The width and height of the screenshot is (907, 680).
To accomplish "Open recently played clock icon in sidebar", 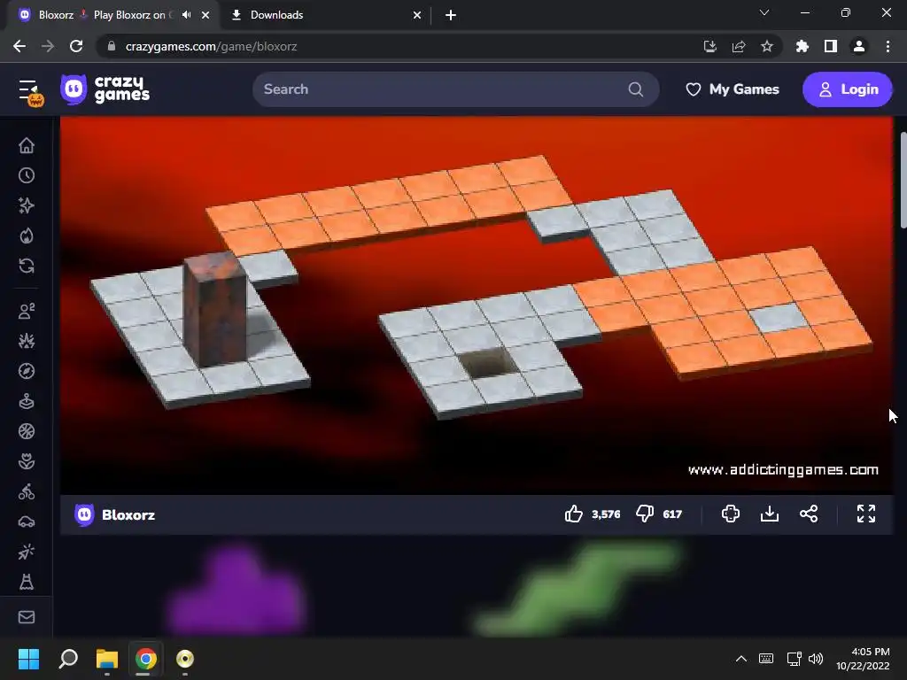I will (27, 175).
